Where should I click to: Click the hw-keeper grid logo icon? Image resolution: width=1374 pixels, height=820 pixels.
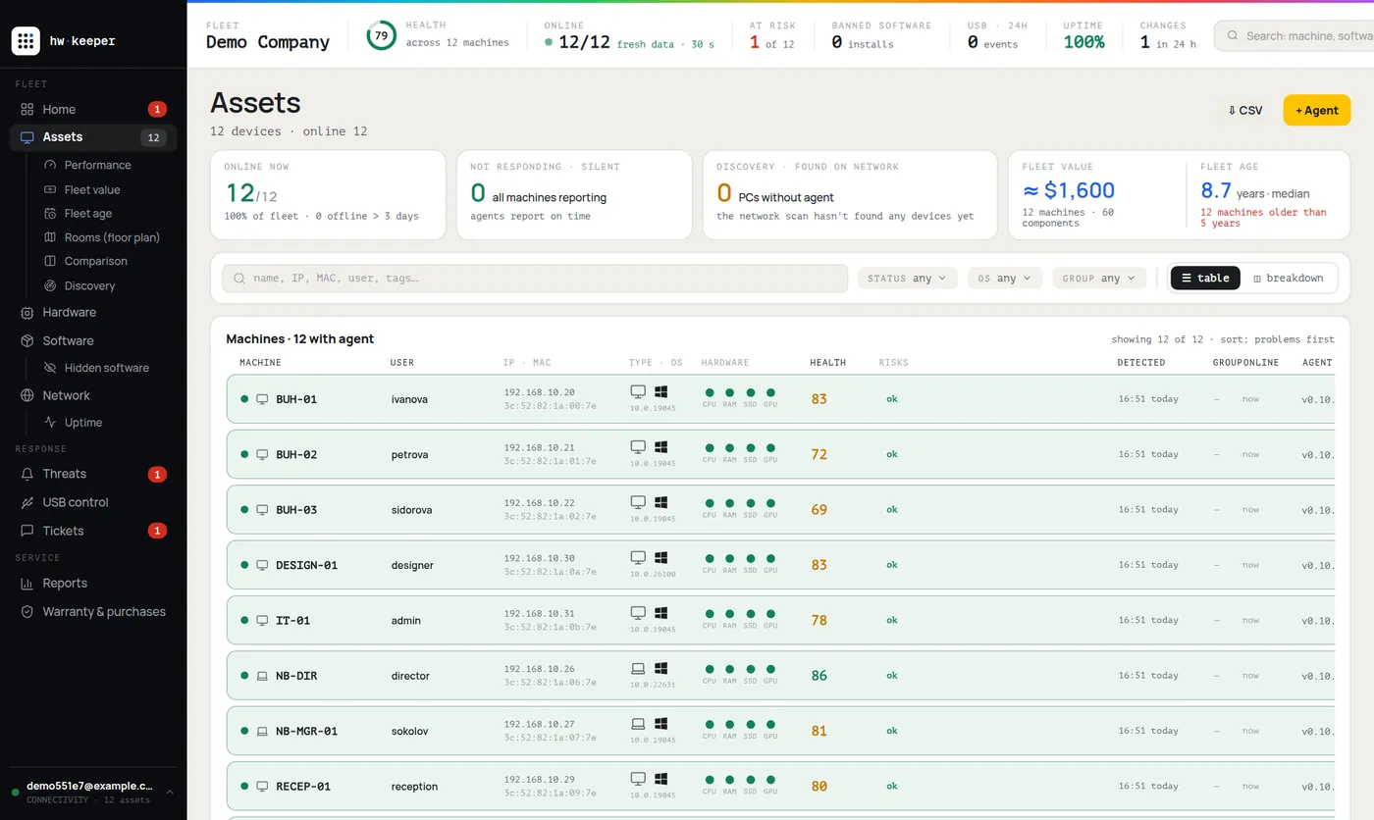26,41
